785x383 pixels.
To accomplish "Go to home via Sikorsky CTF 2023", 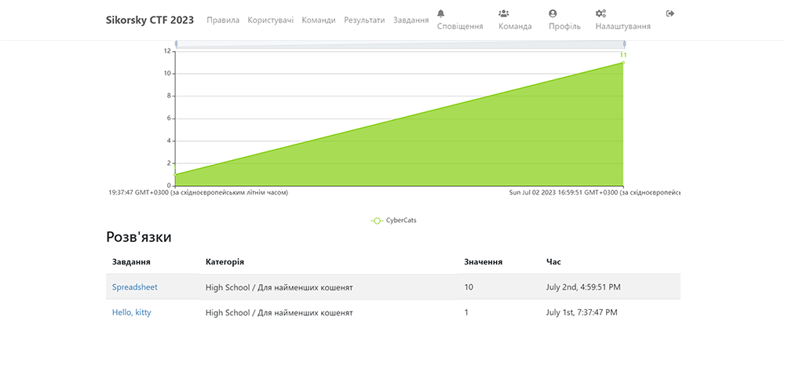I will [149, 20].
